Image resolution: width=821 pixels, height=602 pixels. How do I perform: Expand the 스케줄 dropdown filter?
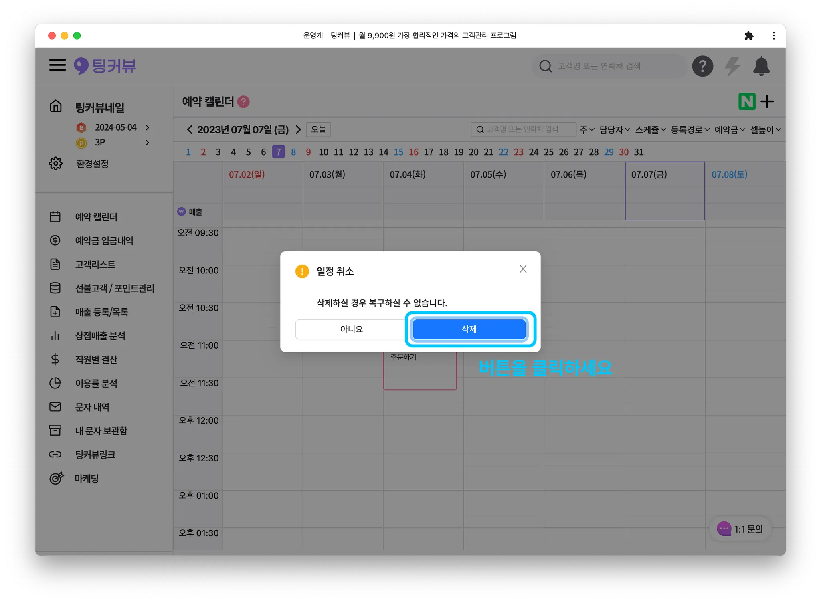(650, 130)
